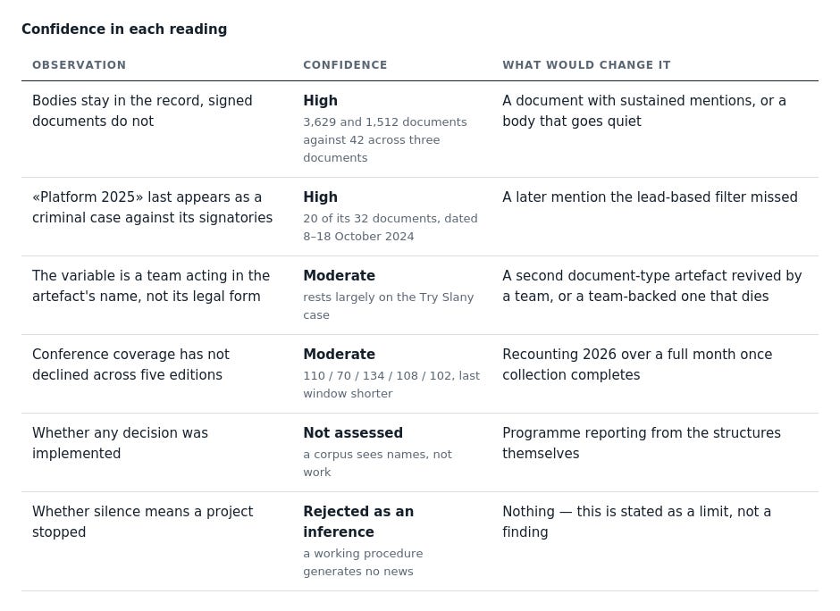Click Recounting 2026 over a full month
840x611 pixels.
coord(637,364)
